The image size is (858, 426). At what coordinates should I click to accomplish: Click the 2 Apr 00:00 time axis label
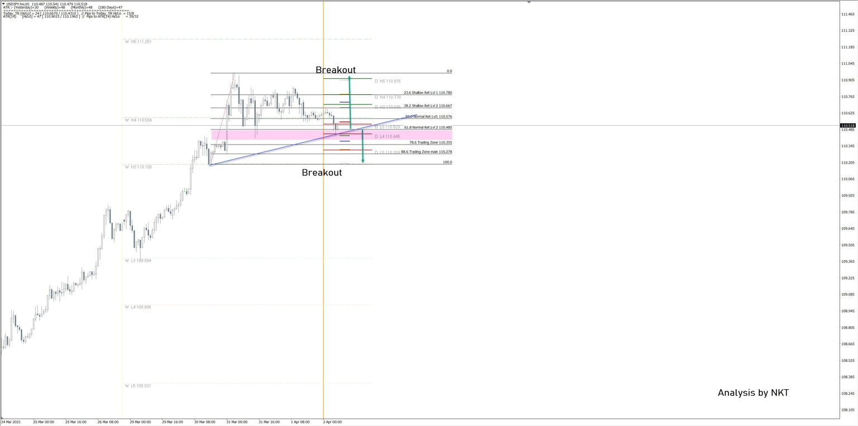coord(332,422)
